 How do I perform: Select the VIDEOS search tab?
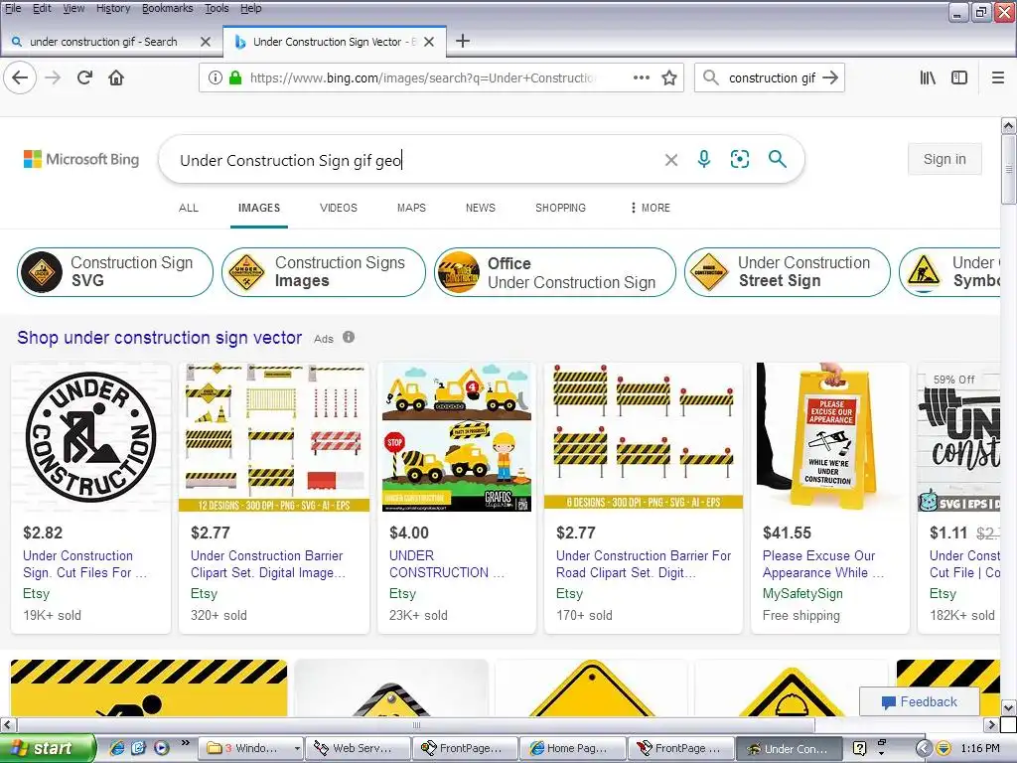[x=339, y=208]
